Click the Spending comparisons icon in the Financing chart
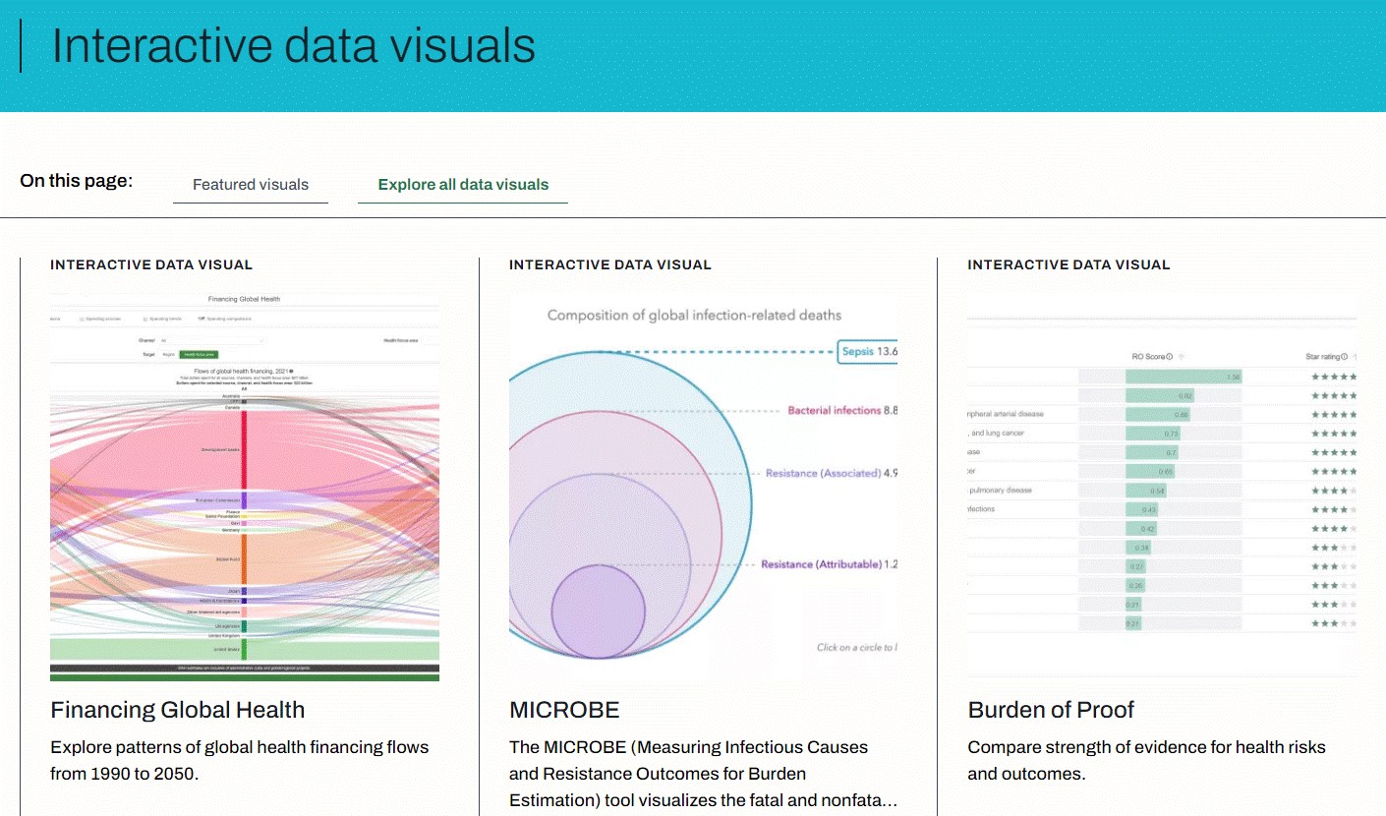This screenshot has height=816, width=1386. tap(202, 320)
